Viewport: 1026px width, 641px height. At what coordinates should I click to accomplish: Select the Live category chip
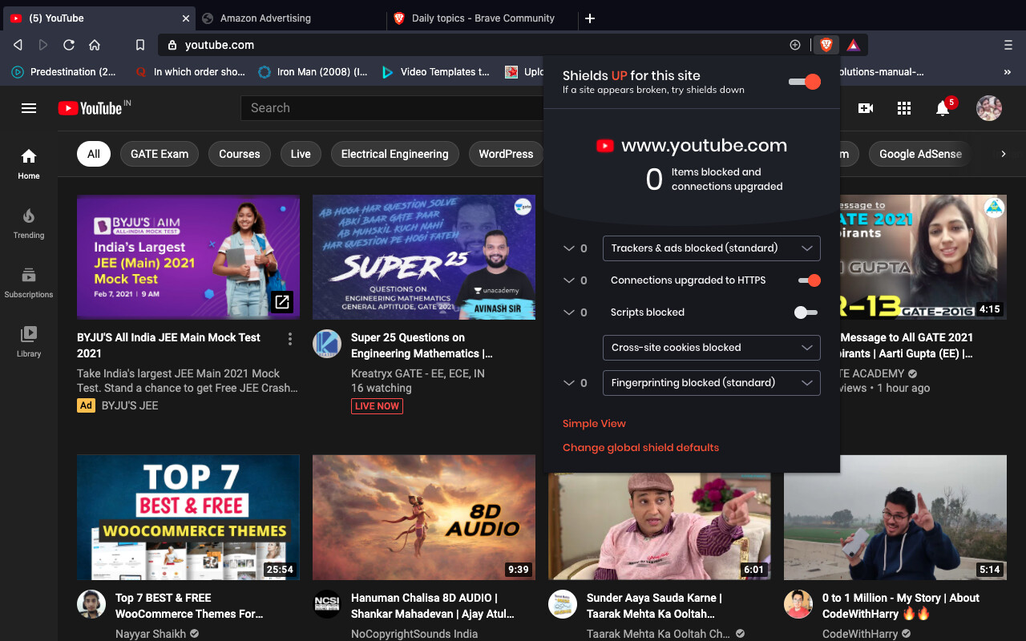coord(301,154)
